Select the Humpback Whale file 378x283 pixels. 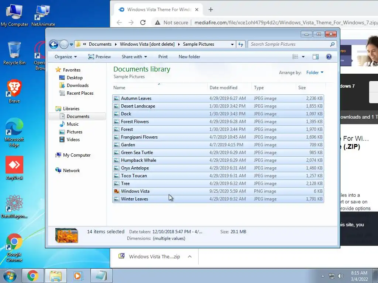click(x=218, y=160)
